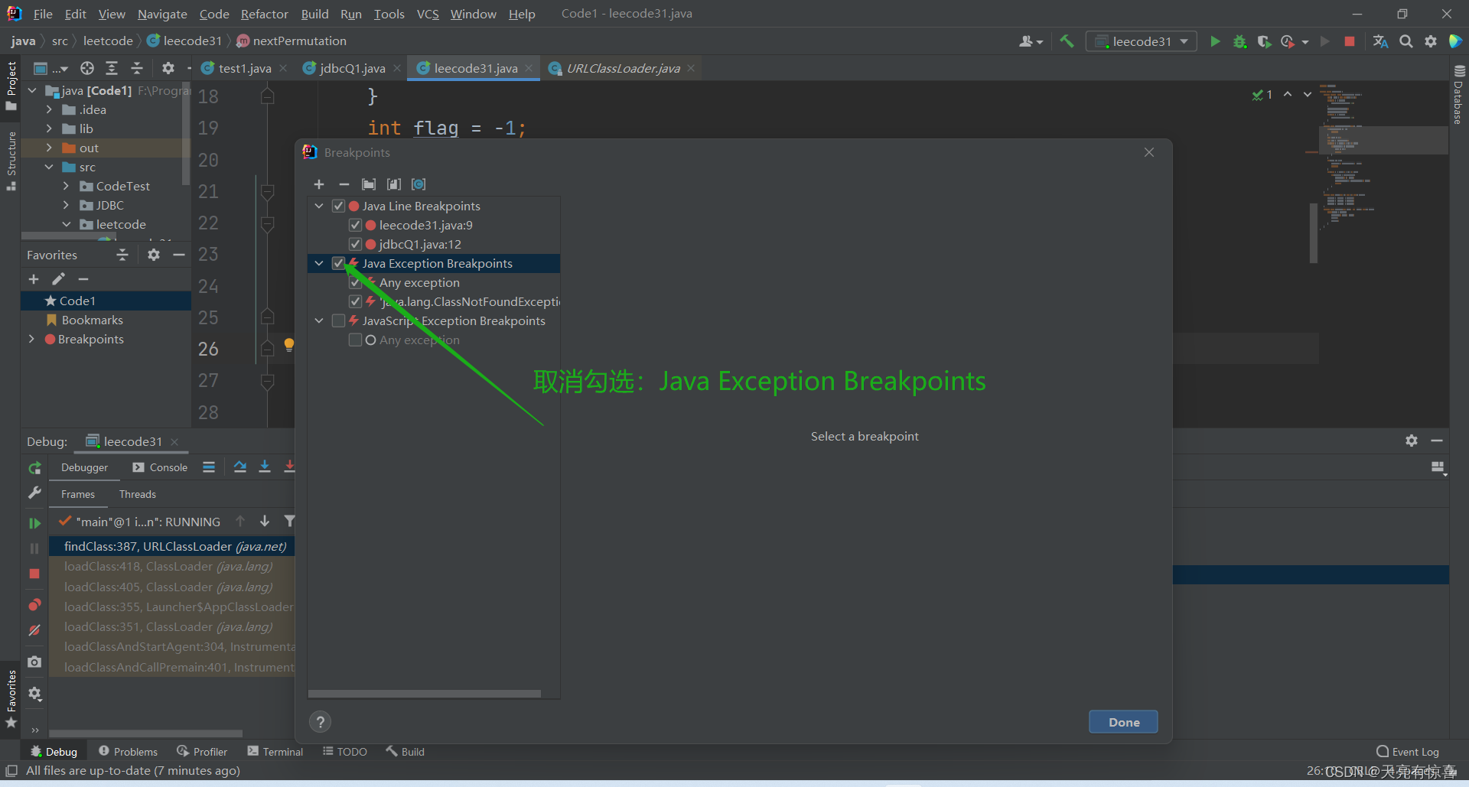Open leecode31 run configuration dropdown
The image size is (1469, 787).
1141,41
